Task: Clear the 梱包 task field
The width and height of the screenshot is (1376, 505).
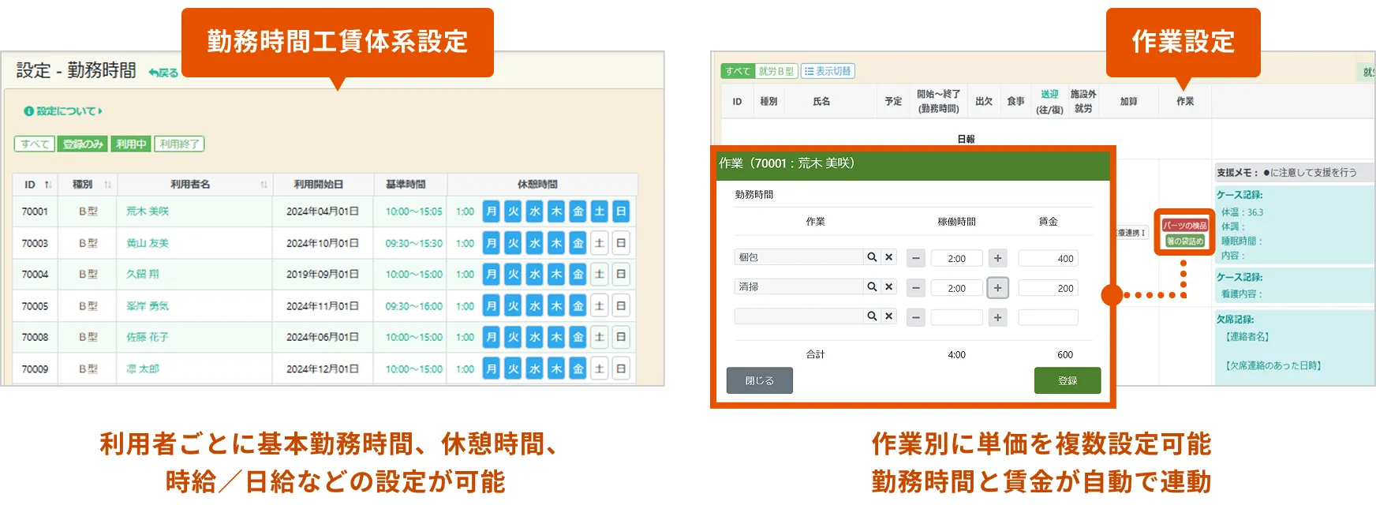Action: (889, 257)
